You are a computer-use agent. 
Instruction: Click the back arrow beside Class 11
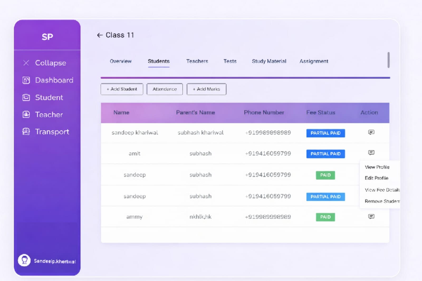click(100, 35)
